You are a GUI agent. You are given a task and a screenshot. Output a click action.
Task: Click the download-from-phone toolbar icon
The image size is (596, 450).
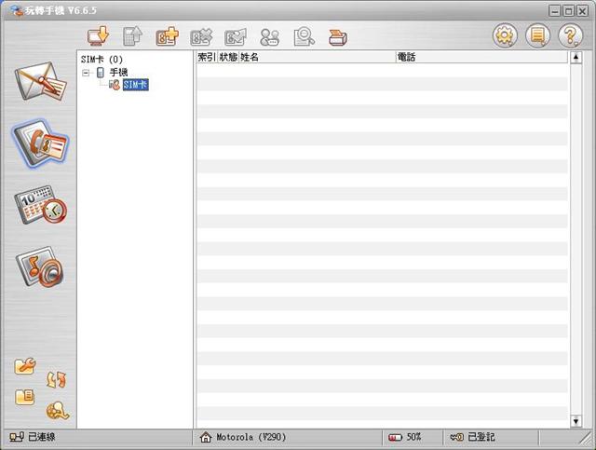coord(98,37)
